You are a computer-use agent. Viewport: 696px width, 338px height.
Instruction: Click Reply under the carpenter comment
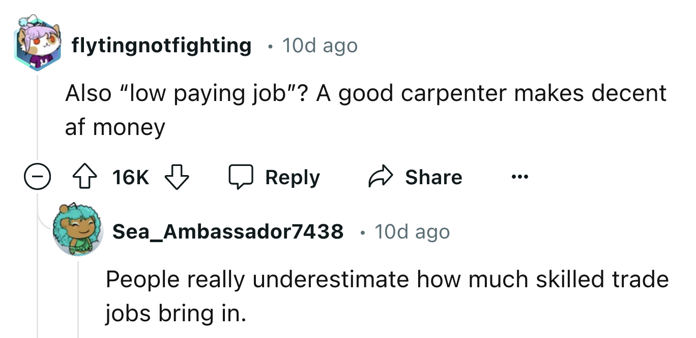click(292, 177)
